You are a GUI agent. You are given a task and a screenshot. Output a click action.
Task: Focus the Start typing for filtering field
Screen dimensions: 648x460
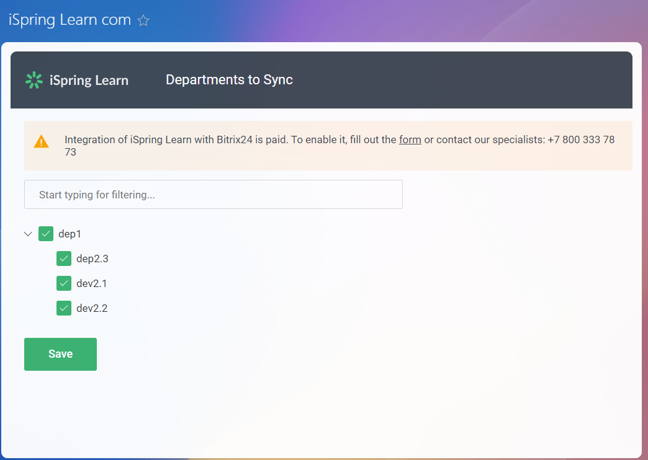tap(213, 195)
